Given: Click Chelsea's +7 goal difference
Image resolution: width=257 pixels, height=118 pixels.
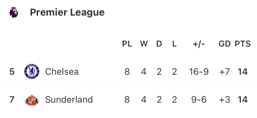Looking at the screenshot, I should click(x=224, y=72).
